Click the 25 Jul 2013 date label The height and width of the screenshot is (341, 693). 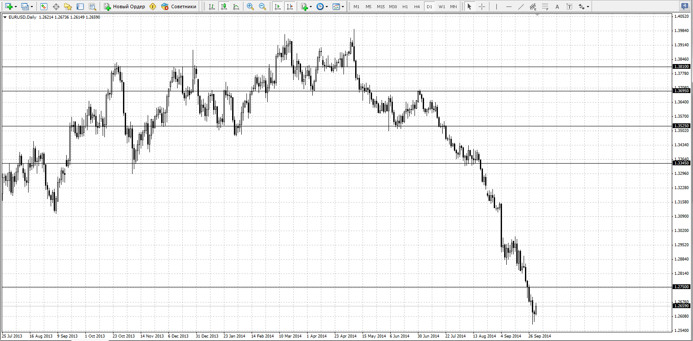coord(12,336)
